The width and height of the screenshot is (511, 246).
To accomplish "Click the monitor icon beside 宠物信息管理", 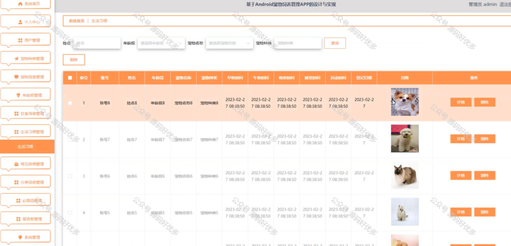I will click(16, 77).
